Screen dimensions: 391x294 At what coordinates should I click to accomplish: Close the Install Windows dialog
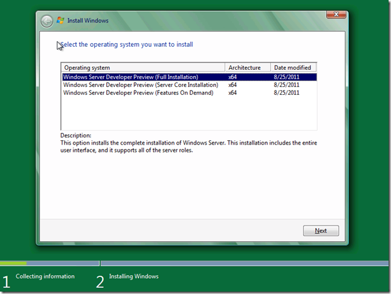[x=336, y=15]
